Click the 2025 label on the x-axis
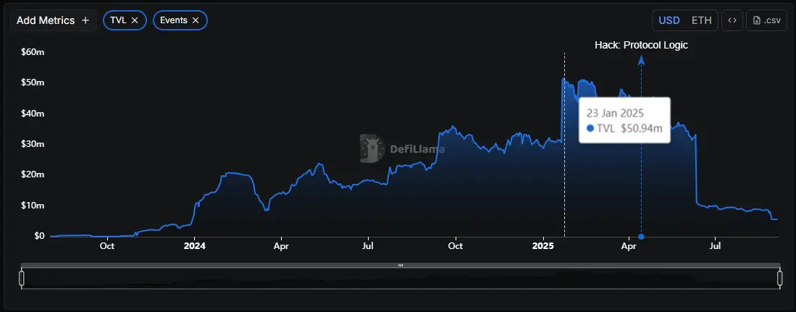796x312 pixels. pos(542,246)
